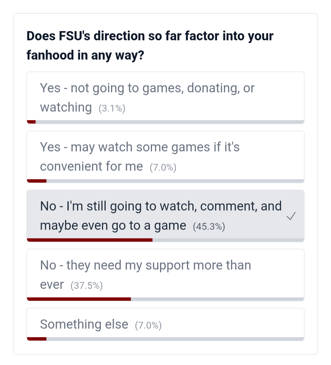Click grey unfilled bar under 45.3% option
The height and width of the screenshot is (365, 331).
228,240
